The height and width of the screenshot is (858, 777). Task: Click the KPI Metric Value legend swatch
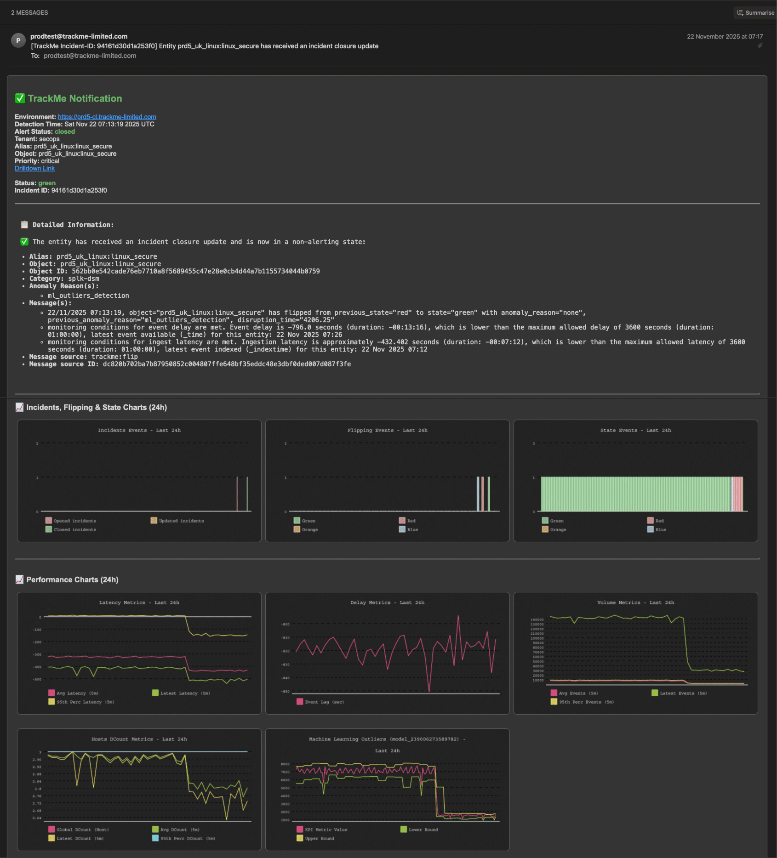[x=300, y=830]
